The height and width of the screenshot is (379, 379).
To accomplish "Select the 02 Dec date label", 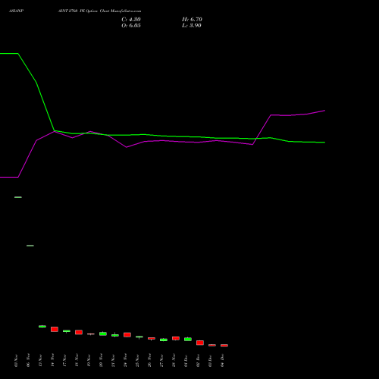I will click(x=199, y=360).
